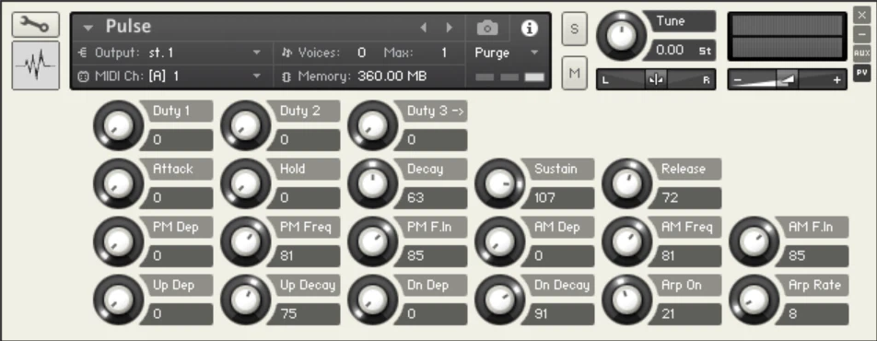Open instrument edit mode with wrench icon
The image size is (877, 341).
click(35, 24)
